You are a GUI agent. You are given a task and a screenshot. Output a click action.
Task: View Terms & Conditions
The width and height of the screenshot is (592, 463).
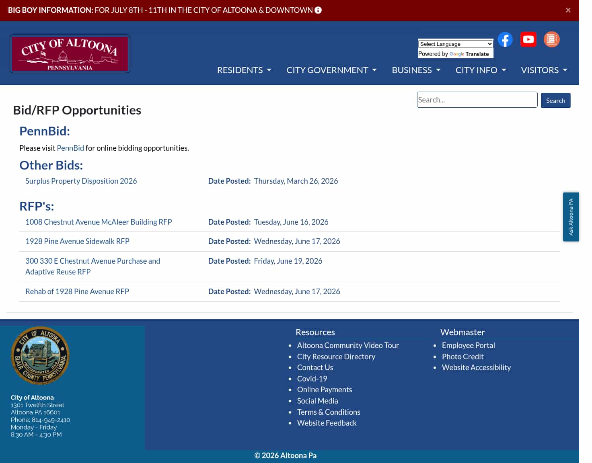(x=329, y=412)
